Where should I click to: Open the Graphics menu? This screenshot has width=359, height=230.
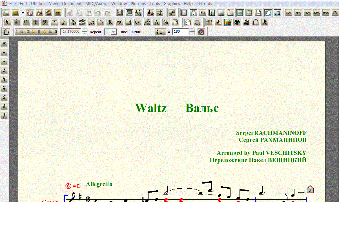pyautogui.click(x=172, y=4)
